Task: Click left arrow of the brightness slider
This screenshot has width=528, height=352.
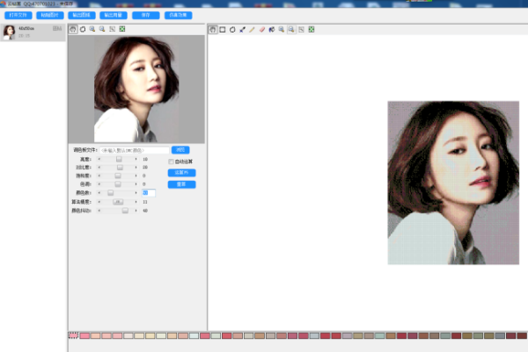Action: point(99,159)
